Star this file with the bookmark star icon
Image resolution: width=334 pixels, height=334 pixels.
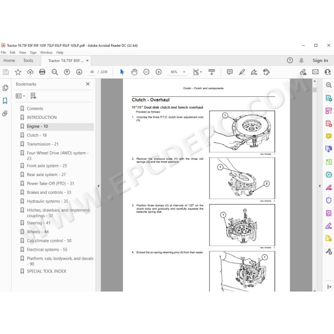coord(18,72)
